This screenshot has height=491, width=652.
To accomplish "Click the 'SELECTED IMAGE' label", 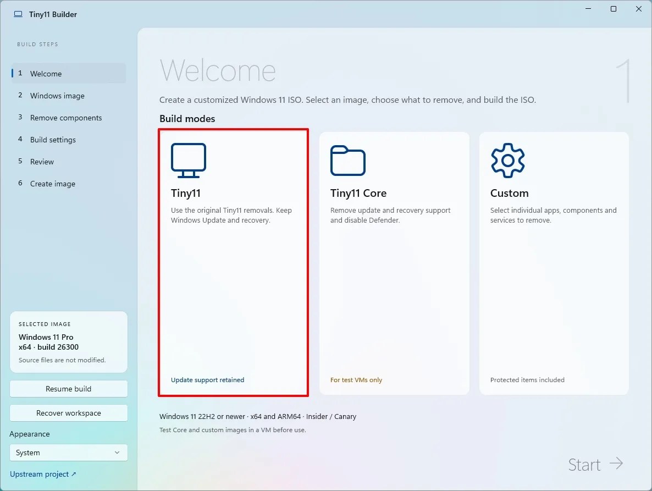I will click(x=45, y=324).
